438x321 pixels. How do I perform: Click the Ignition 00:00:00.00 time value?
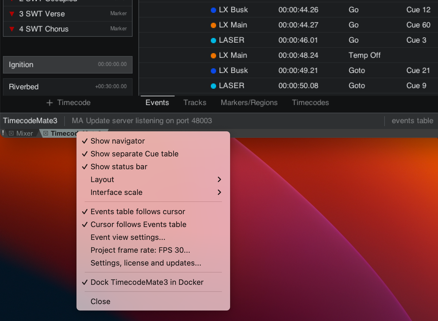(112, 64)
